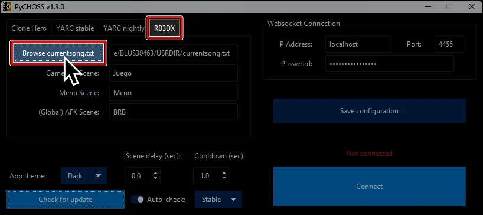Open the App theme Dark dropdown
This screenshot has width=483, height=215.
[x=84, y=176]
